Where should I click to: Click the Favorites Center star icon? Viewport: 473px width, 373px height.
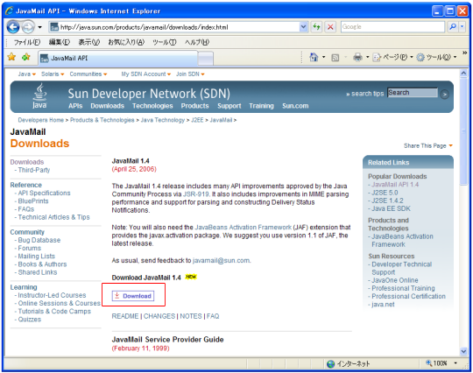coord(11,57)
